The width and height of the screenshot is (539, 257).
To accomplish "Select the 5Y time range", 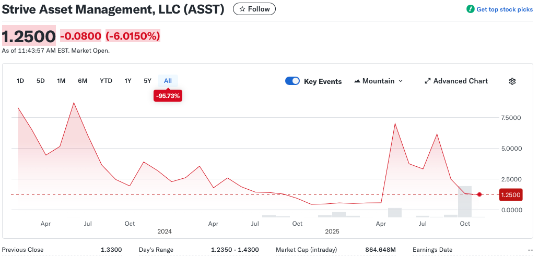I will 147,81.
